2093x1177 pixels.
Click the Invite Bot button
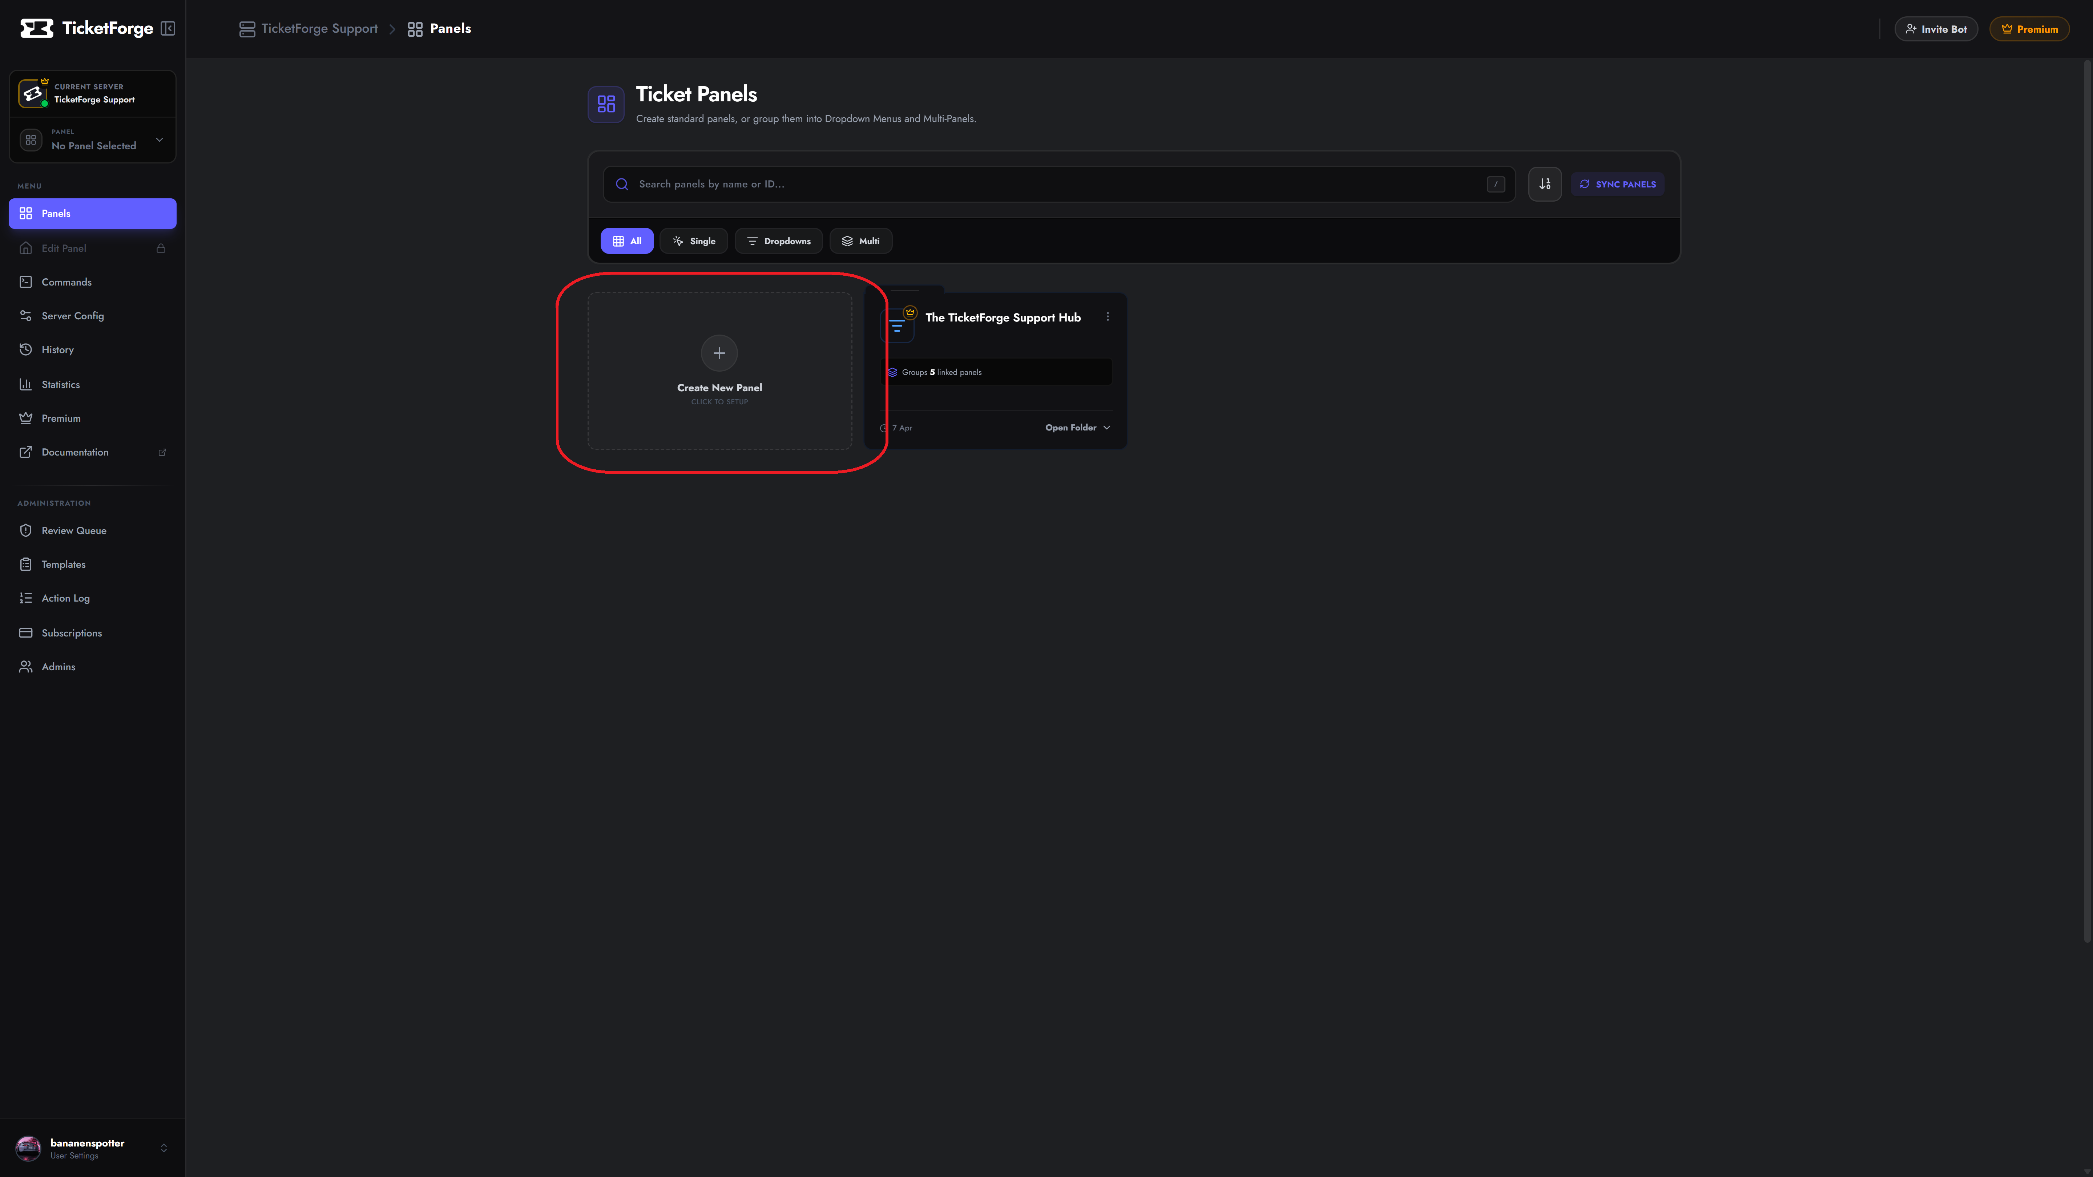[x=1935, y=29]
